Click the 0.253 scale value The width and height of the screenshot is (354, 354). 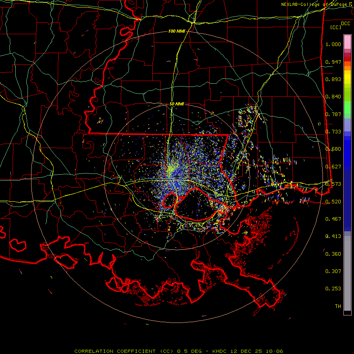333,289
